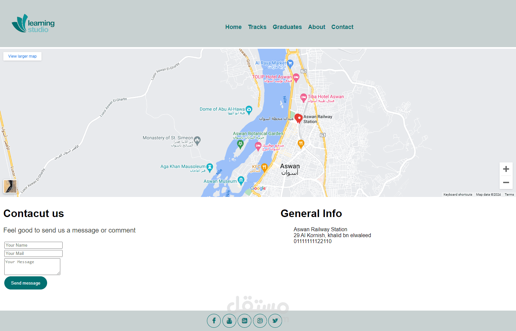
Task: Click the Your Message text area
Action: pos(32,266)
